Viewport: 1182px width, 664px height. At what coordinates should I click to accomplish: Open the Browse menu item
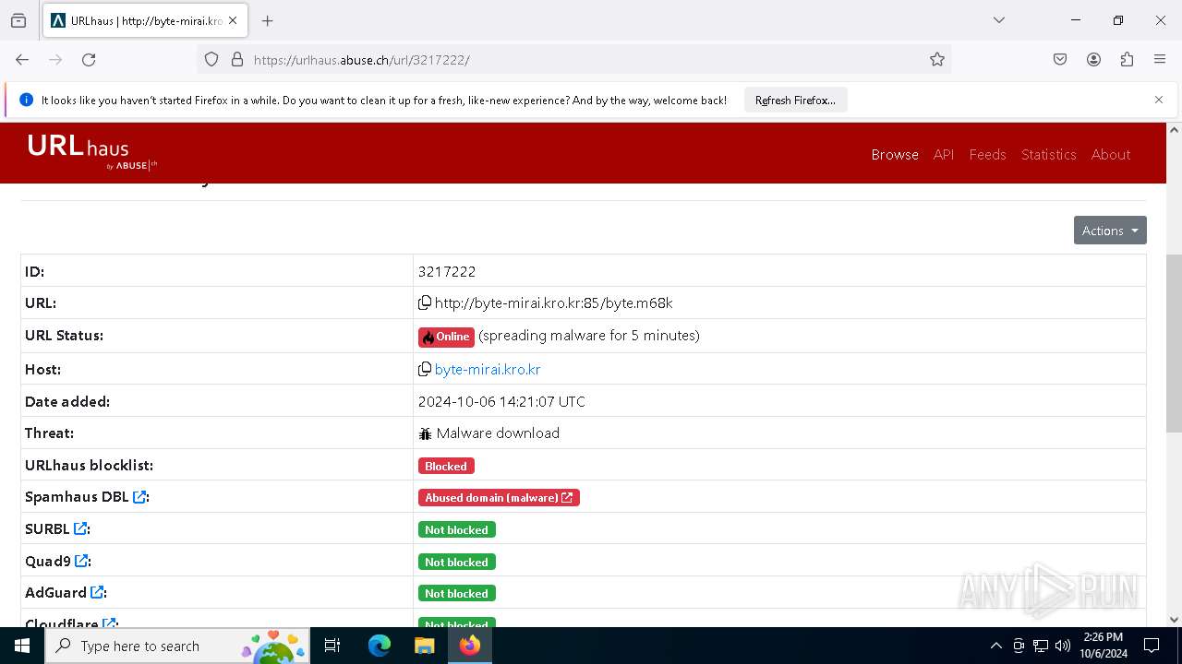coord(895,154)
